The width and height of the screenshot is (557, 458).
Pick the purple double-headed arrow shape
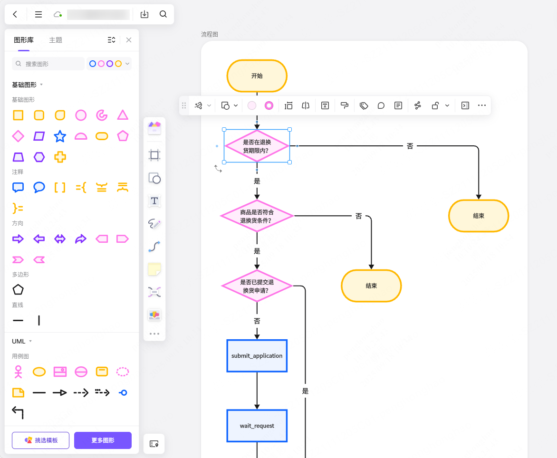pyautogui.click(x=60, y=239)
